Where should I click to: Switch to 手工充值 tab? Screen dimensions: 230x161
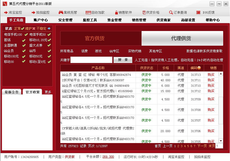click(x=16, y=20)
